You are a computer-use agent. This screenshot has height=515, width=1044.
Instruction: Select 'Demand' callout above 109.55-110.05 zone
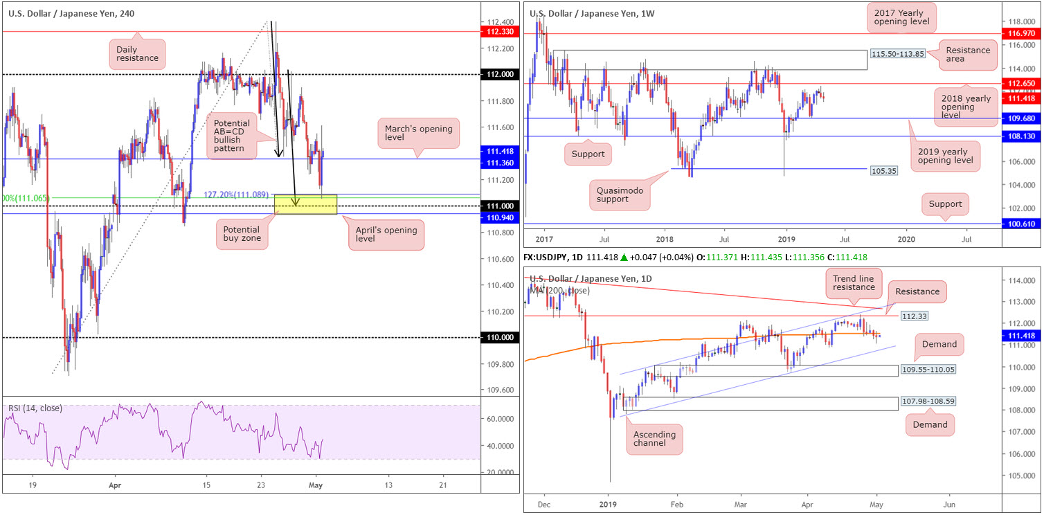[x=939, y=344]
